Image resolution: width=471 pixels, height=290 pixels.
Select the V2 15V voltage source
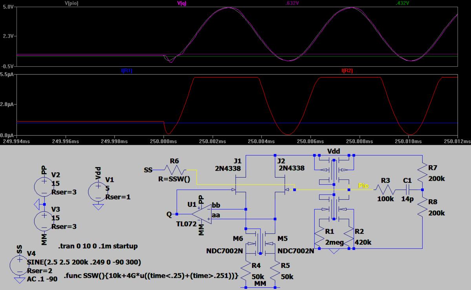[44, 188]
